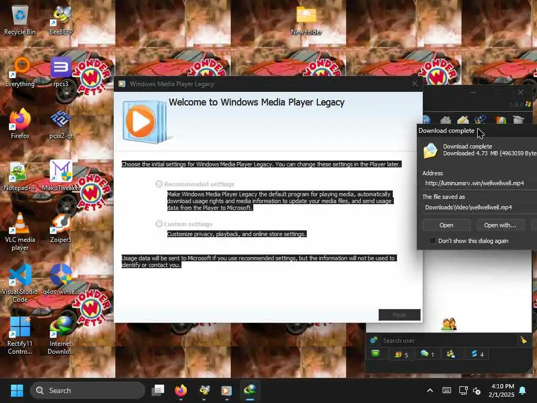Click the BeeBEEP edit home toolbar icon

(463, 120)
